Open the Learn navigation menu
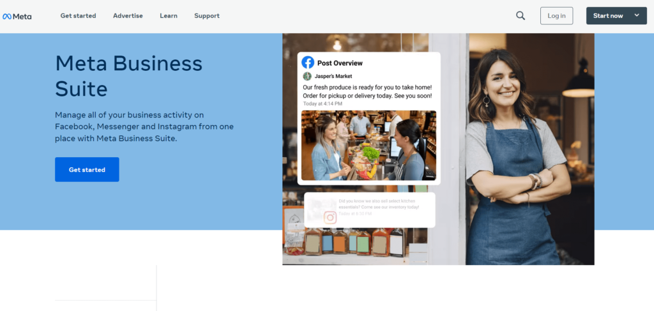The image size is (654, 311). (169, 16)
